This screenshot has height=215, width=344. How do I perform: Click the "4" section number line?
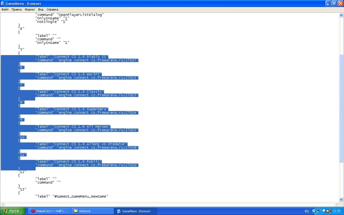click(21, 29)
